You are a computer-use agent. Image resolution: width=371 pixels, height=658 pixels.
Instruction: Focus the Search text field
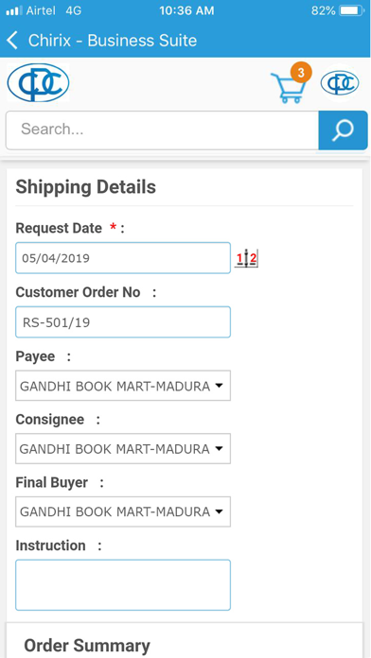coord(162,130)
